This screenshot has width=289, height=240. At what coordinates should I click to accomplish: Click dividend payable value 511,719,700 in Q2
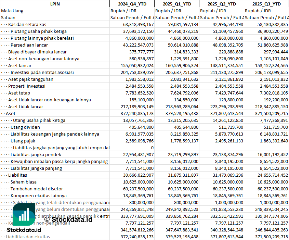click(231, 127)
